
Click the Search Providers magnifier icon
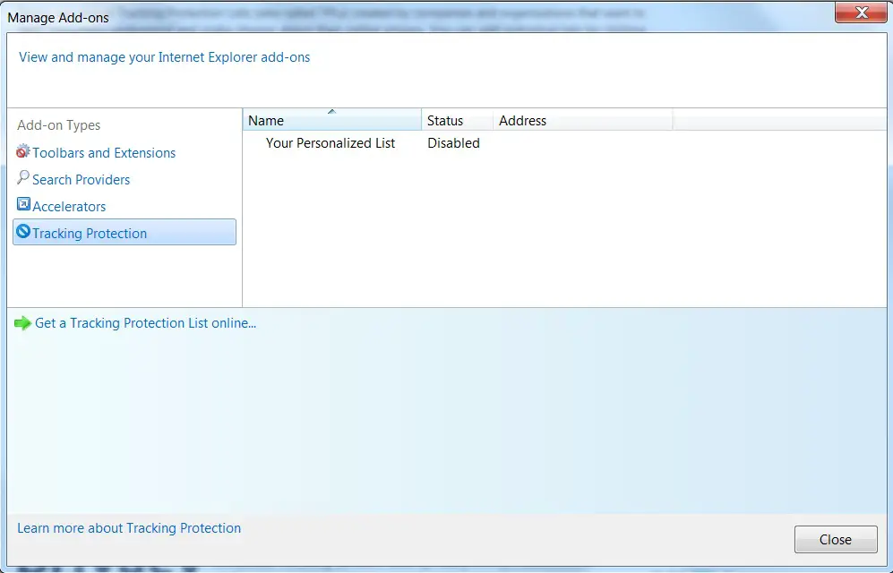pyautogui.click(x=22, y=177)
